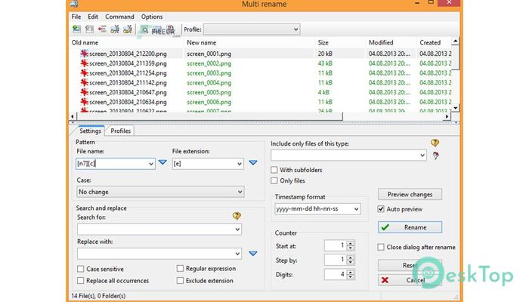Screen dimensions: 529x302
Task: Click the file list horizontal scrollbar right arrow
Action: (447, 116)
